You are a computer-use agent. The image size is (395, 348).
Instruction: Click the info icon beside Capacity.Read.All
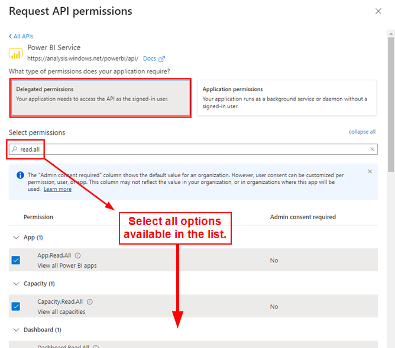90,302
